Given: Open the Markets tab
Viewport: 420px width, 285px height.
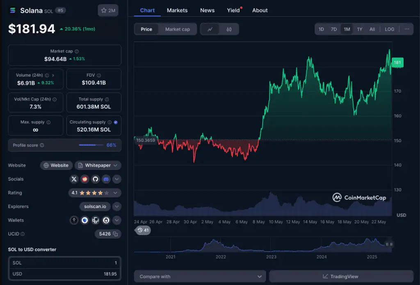Looking at the screenshot, I should (177, 10).
